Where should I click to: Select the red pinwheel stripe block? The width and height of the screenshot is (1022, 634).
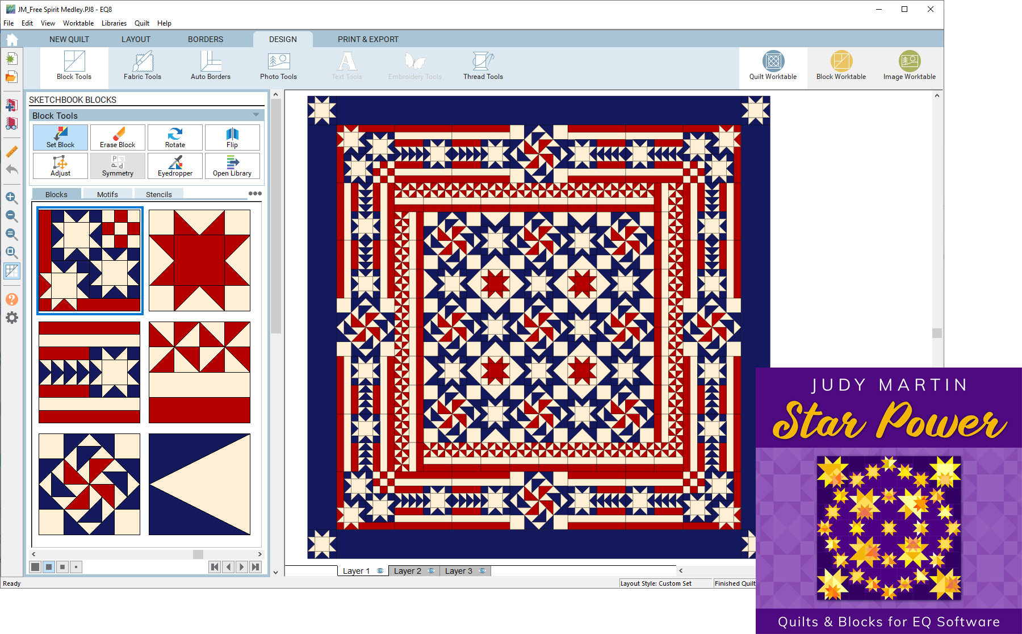click(x=199, y=373)
